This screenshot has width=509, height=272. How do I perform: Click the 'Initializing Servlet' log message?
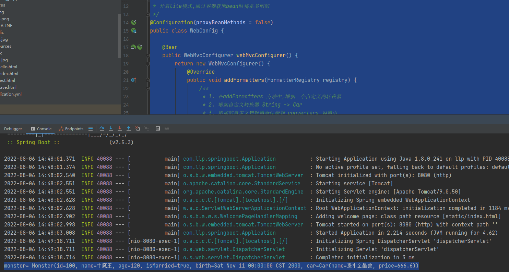378,249
